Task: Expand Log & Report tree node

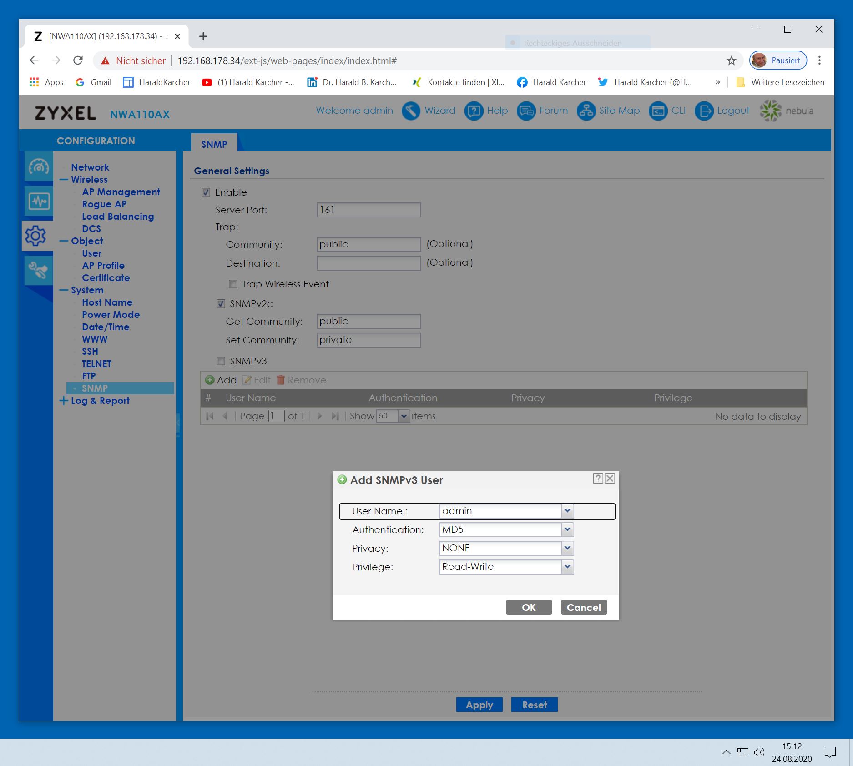Action: click(x=64, y=401)
